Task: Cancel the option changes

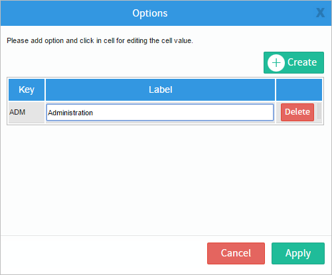Action: pos(236,253)
